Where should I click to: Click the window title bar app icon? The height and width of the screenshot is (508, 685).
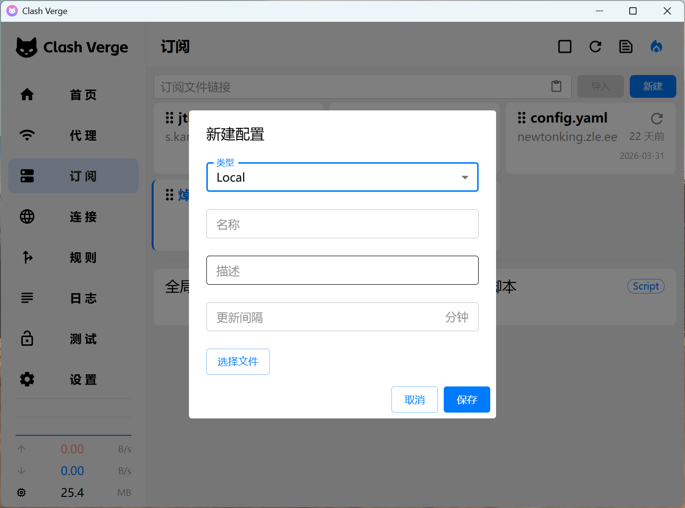click(x=12, y=11)
